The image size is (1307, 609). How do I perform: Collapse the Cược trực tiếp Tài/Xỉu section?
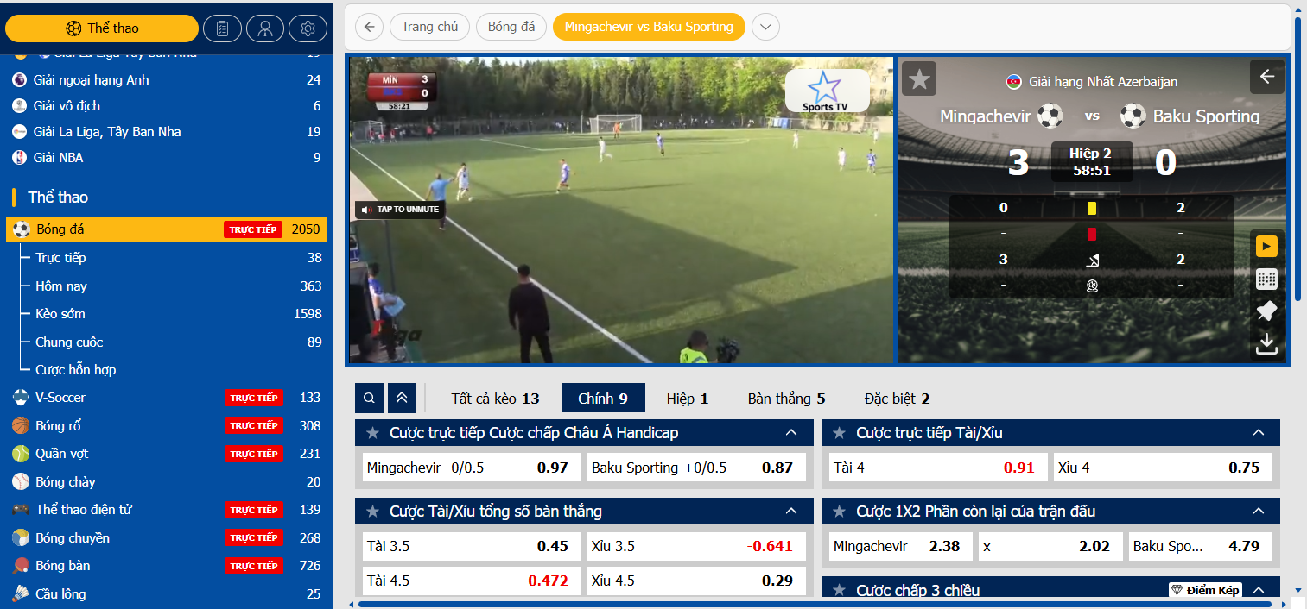click(x=1258, y=433)
